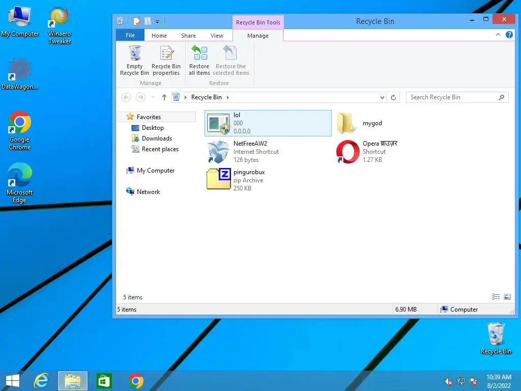Switch to the View ribbon tab
Screen dimensions: 521x391
pyautogui.click(x=217, y=36)
